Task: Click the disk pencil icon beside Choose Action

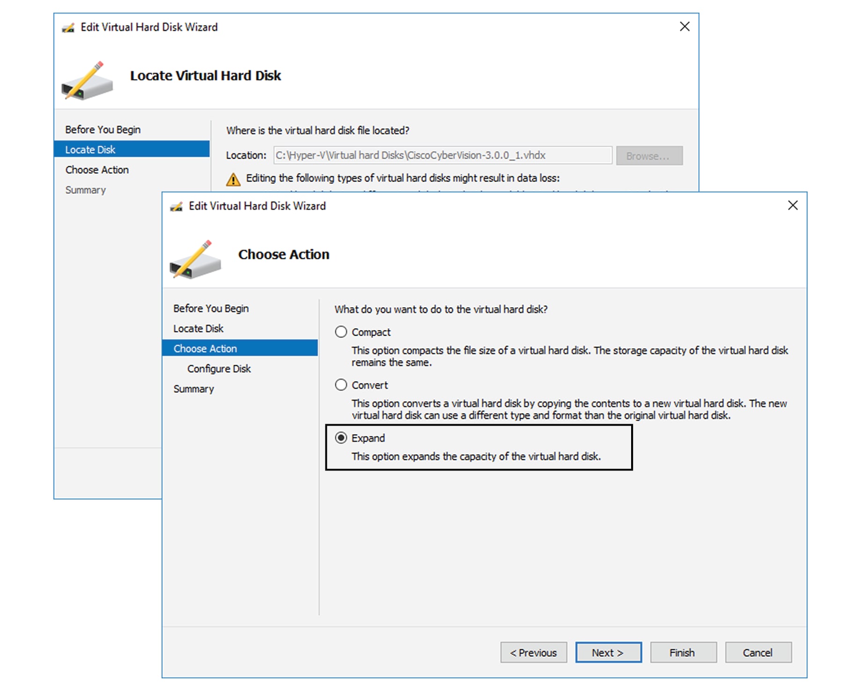Action: (x=195, y=260)
